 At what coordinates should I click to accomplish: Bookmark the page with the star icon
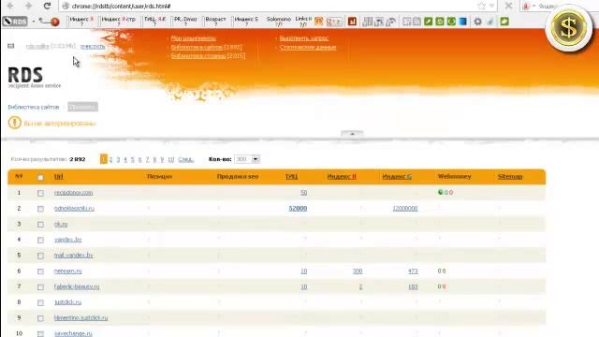tap(481, 6)
